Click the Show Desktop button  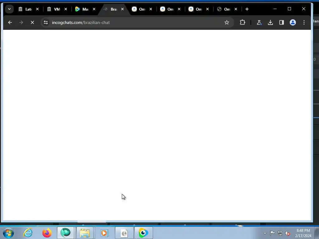pyautogui.click(x=317, y=233)
